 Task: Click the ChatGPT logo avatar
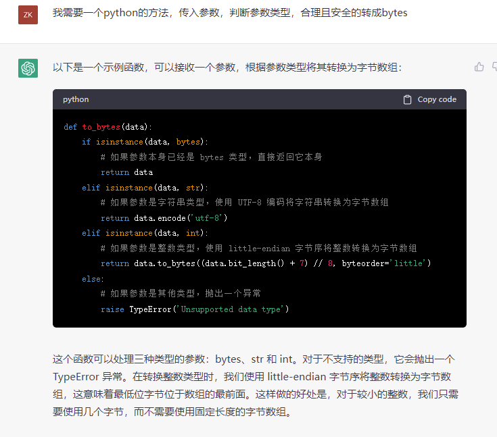[x=28, y=68]
